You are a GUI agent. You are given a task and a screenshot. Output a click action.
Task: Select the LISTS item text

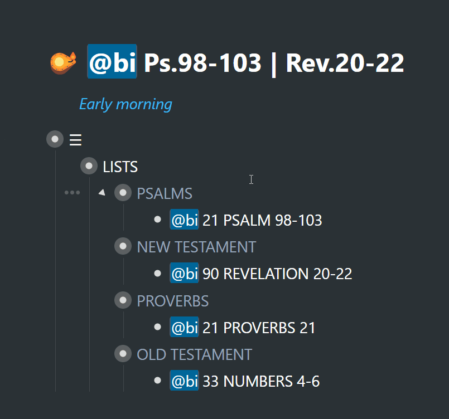[x=120, y=167]
